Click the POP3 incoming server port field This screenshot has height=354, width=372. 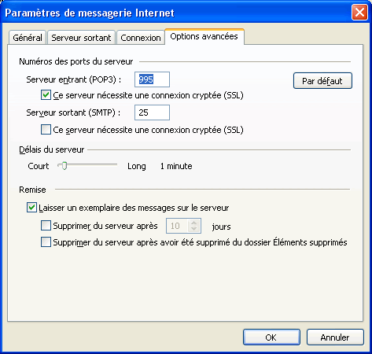(x=152, y=79)
